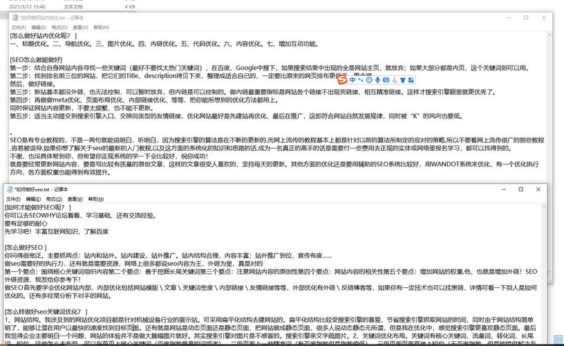Click the scroll-up arrow in 如何做好站内优化 window

tap(549, 35)
